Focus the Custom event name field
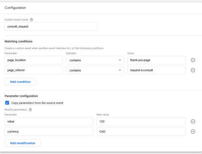The height and width of the screenshot is (154, 202). click(x=51, y=27)
